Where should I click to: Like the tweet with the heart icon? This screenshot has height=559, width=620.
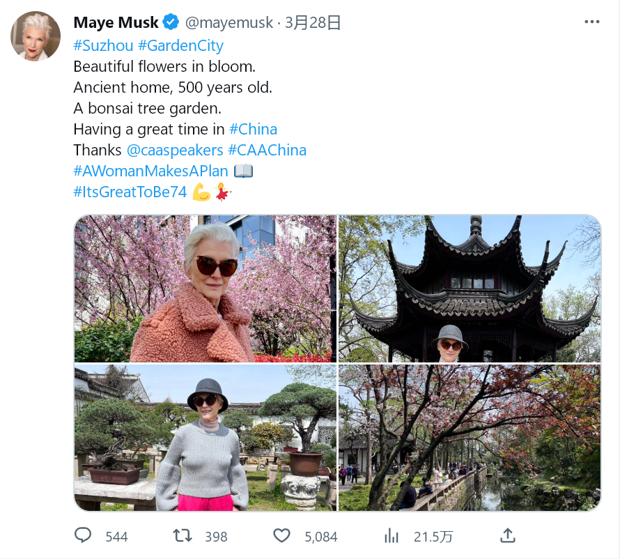[282, 536]
